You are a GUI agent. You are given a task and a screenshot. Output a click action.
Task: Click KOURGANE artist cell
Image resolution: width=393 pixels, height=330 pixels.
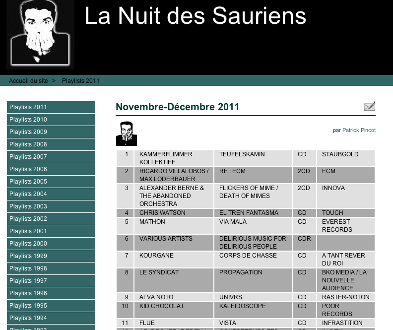coord(174,260)
